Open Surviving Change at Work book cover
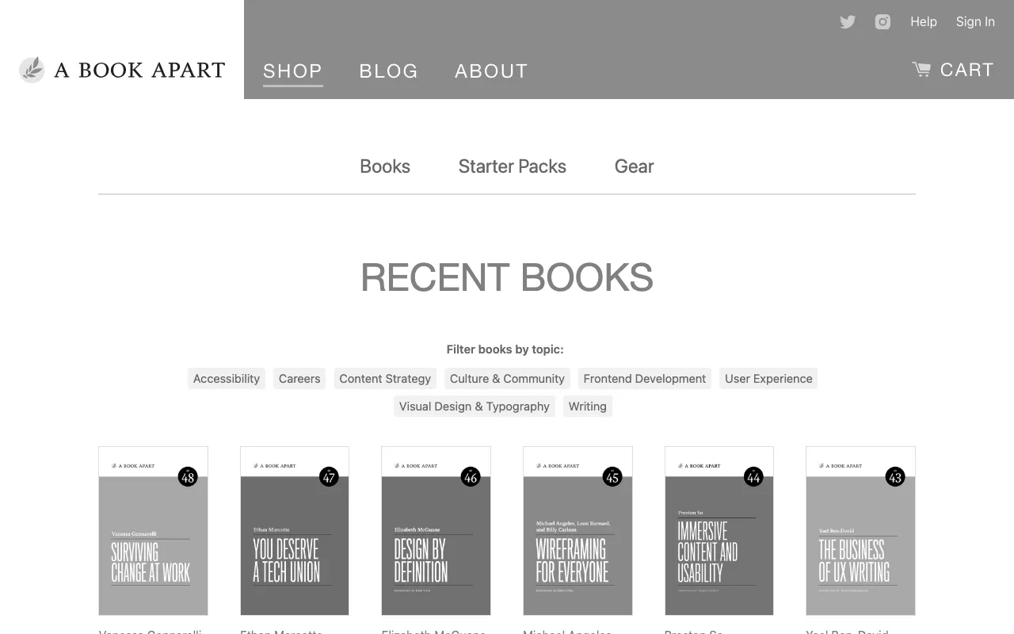 coord(153,531)
